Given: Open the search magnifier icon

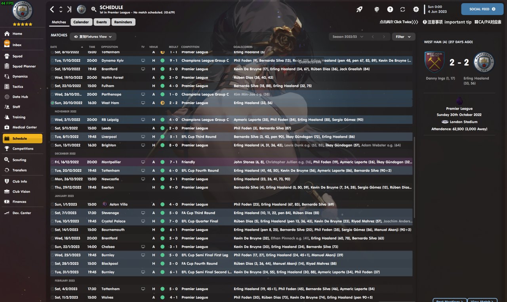Looking at the screenshot, I should [x=93, y=9].
